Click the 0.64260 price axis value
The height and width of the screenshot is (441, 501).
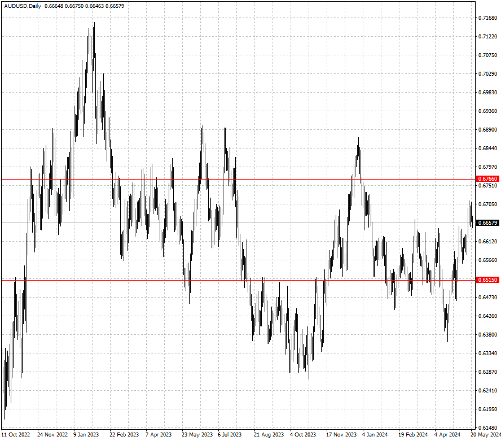[x=487, y=316]
